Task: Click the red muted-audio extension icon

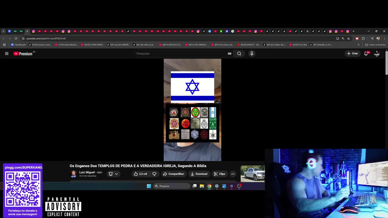Action: point(357,38)
